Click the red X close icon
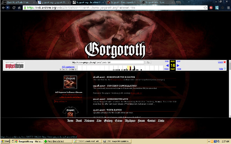Viewport: 231px width, 144px height. click(x=225, y=62)
